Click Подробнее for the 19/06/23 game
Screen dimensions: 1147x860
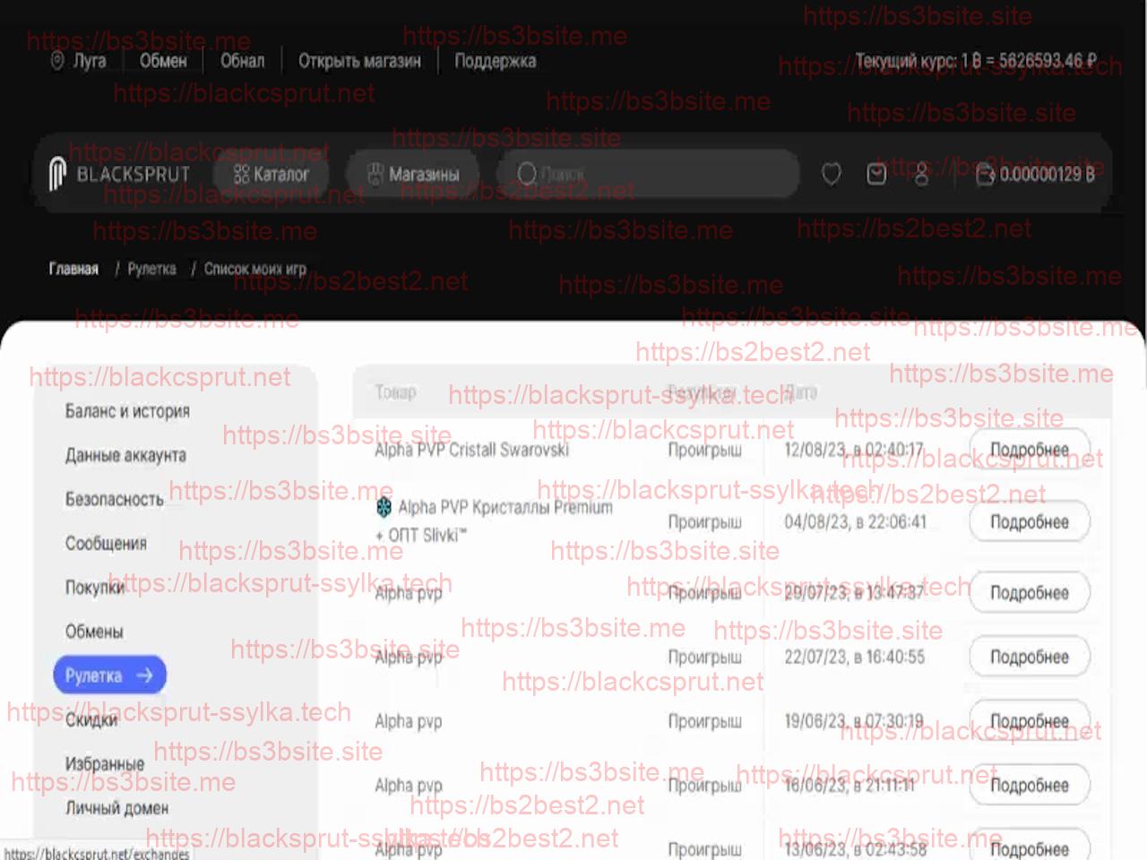point(1030,722)
